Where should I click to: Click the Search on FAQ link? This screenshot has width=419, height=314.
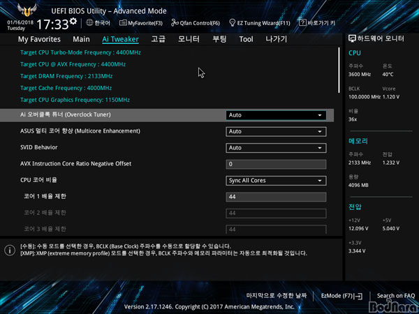[x=395, y=296]
